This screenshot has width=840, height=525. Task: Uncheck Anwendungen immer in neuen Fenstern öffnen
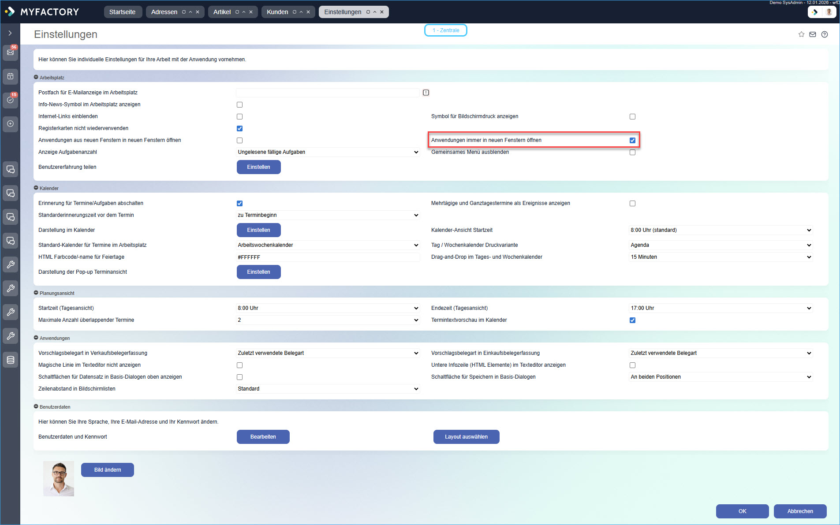click(x=632, y=140)
